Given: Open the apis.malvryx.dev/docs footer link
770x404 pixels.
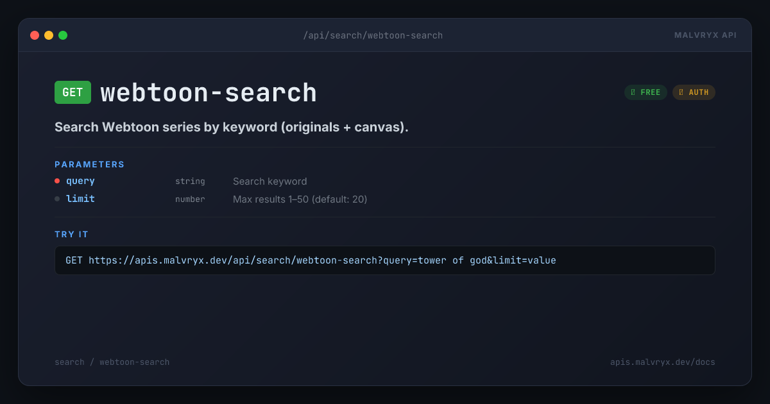Looking at the screenshot, I should [x=663, y=362].
